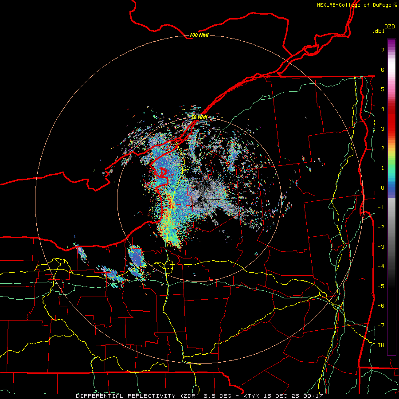Click the legend value 1 label

pyautogui.click(x=383, y=168)
